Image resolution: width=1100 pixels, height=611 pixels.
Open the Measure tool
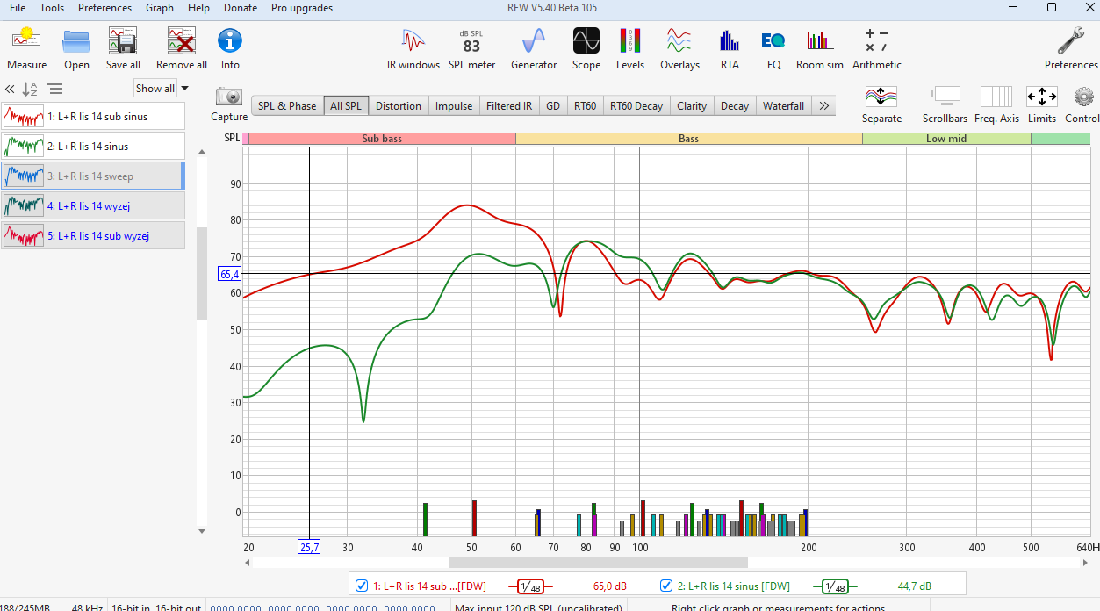click(x=26, y=47)
